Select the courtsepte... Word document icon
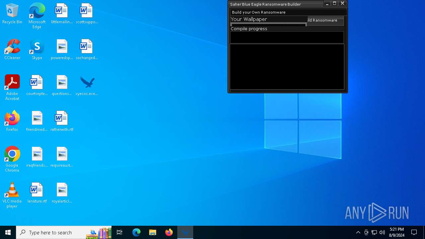Screen dimensions: 425x239 click(37, 85)
